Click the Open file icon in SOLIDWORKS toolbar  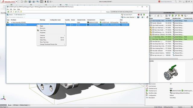coord(26,1)
